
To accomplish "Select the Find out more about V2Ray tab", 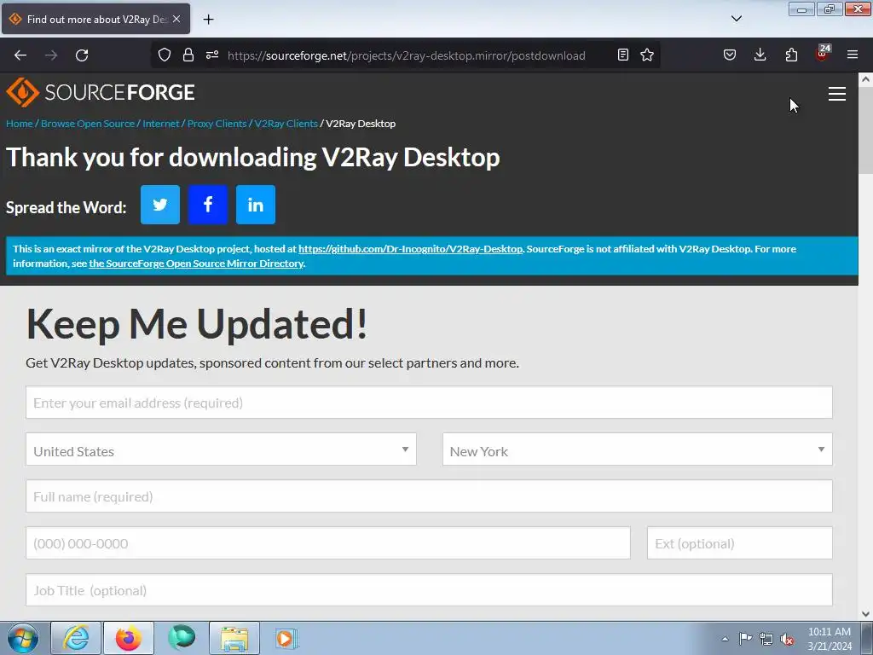I will [95, 19].
